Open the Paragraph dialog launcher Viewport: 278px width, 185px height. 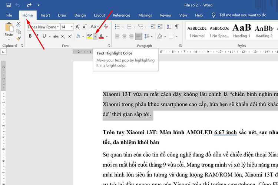(x=180, y=46)
